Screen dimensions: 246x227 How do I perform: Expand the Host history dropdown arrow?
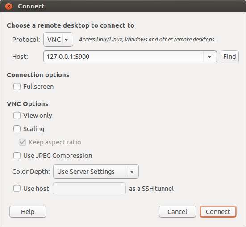[209, 57]
